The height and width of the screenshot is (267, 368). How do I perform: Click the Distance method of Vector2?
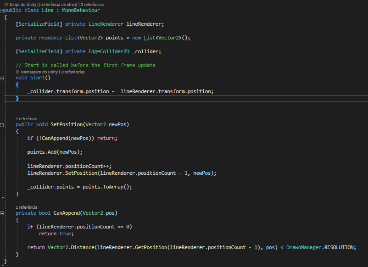coord(82,247)
